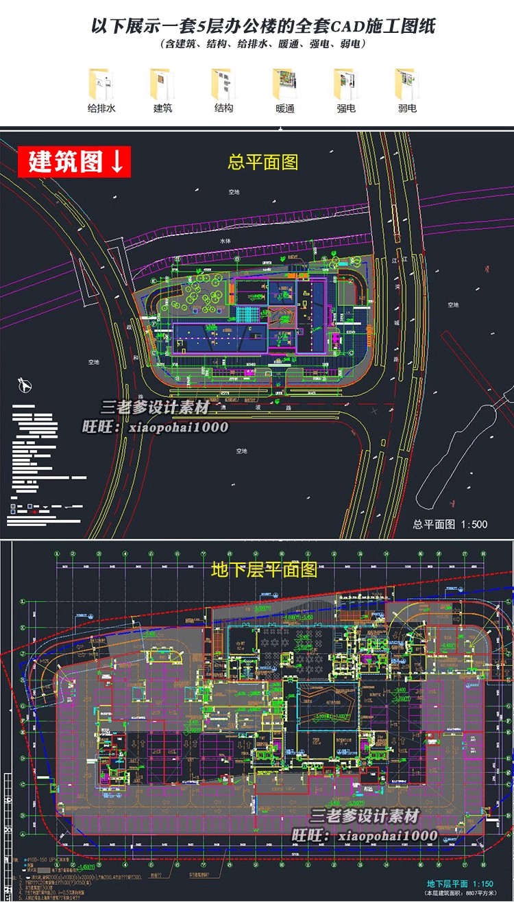Select the 弱电 folder label
The image size is (514, 902).
407,108
